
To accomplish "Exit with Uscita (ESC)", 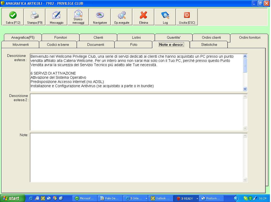I will (187, 17).
